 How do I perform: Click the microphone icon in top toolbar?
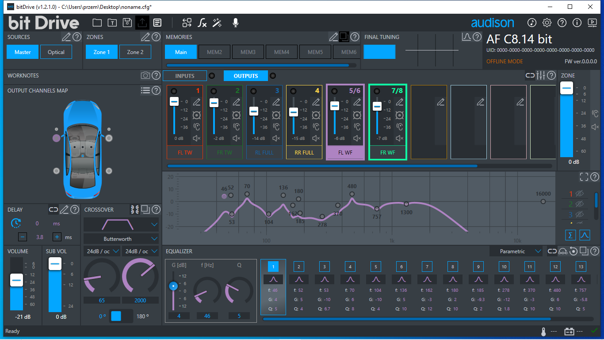[x=236, y=23]
